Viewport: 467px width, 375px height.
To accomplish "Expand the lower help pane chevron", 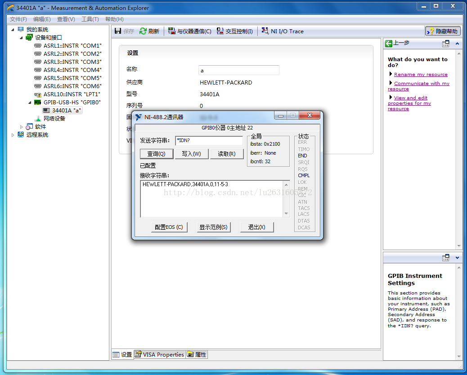I will click(457, 258).
